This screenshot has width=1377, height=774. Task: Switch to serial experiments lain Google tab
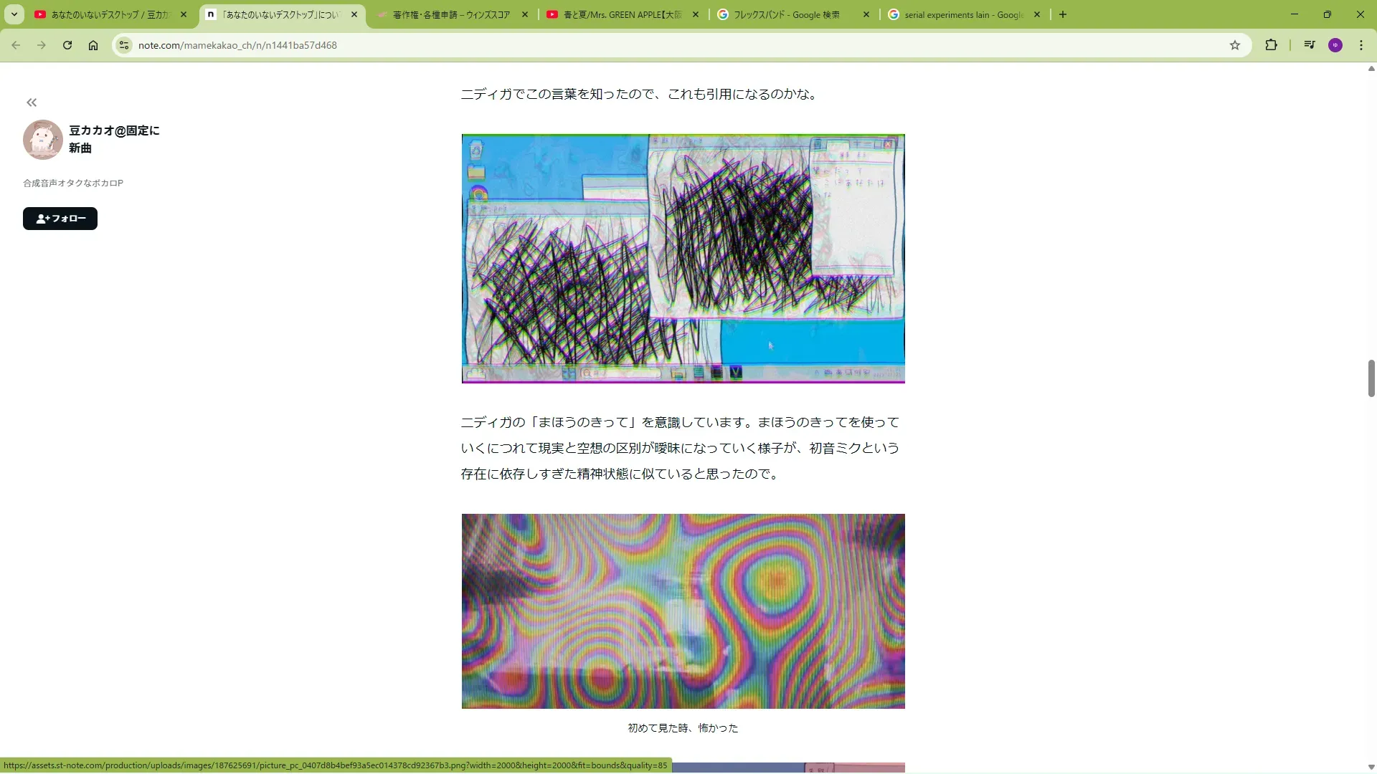click(962, 14)
